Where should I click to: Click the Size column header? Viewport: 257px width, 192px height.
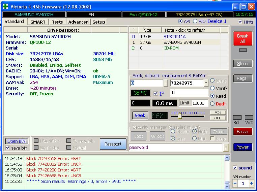pyautogui.click(x=150, y=30)
